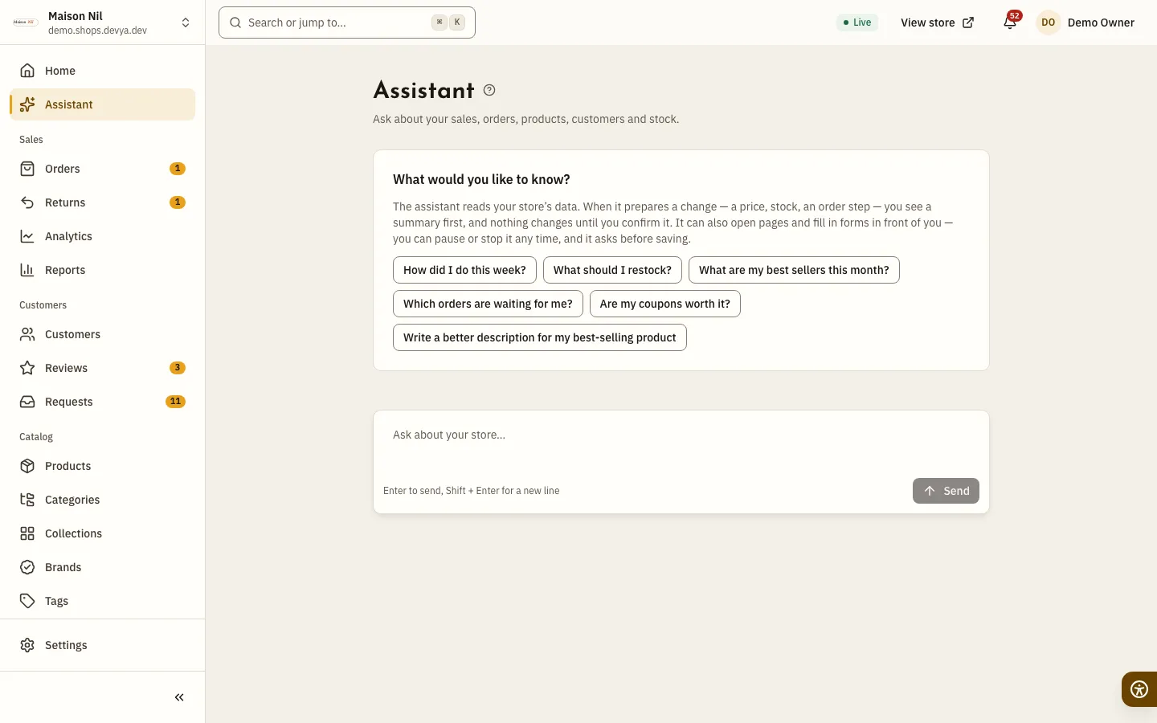The height and width of the screenshot is (723, 1157).
Task: Select "What are my best sellers this month?"
Action: pyautogui.click(x=794, y=270)
